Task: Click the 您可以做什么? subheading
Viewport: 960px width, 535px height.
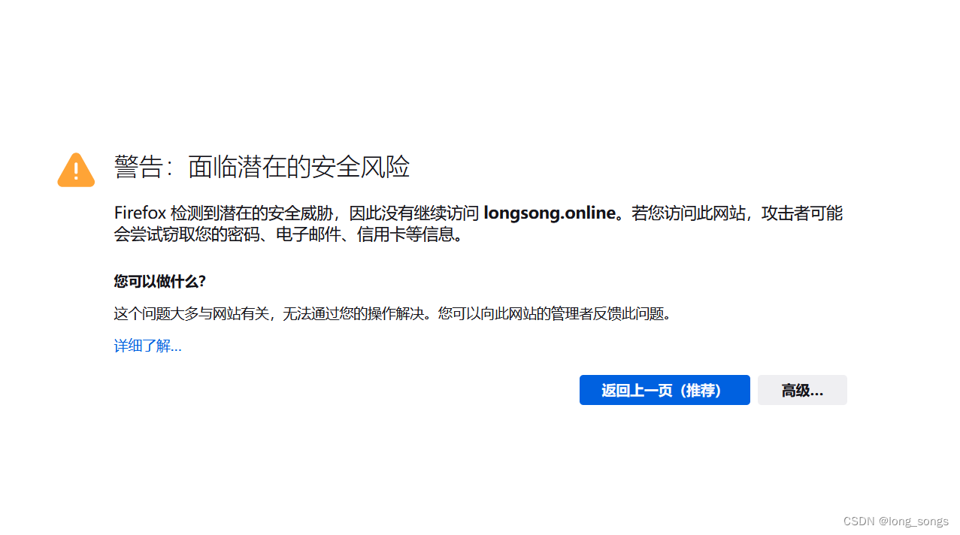Action: tap(160, 281)
